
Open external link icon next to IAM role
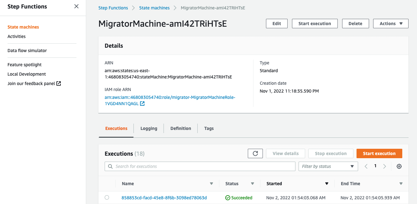click(142, 104)
